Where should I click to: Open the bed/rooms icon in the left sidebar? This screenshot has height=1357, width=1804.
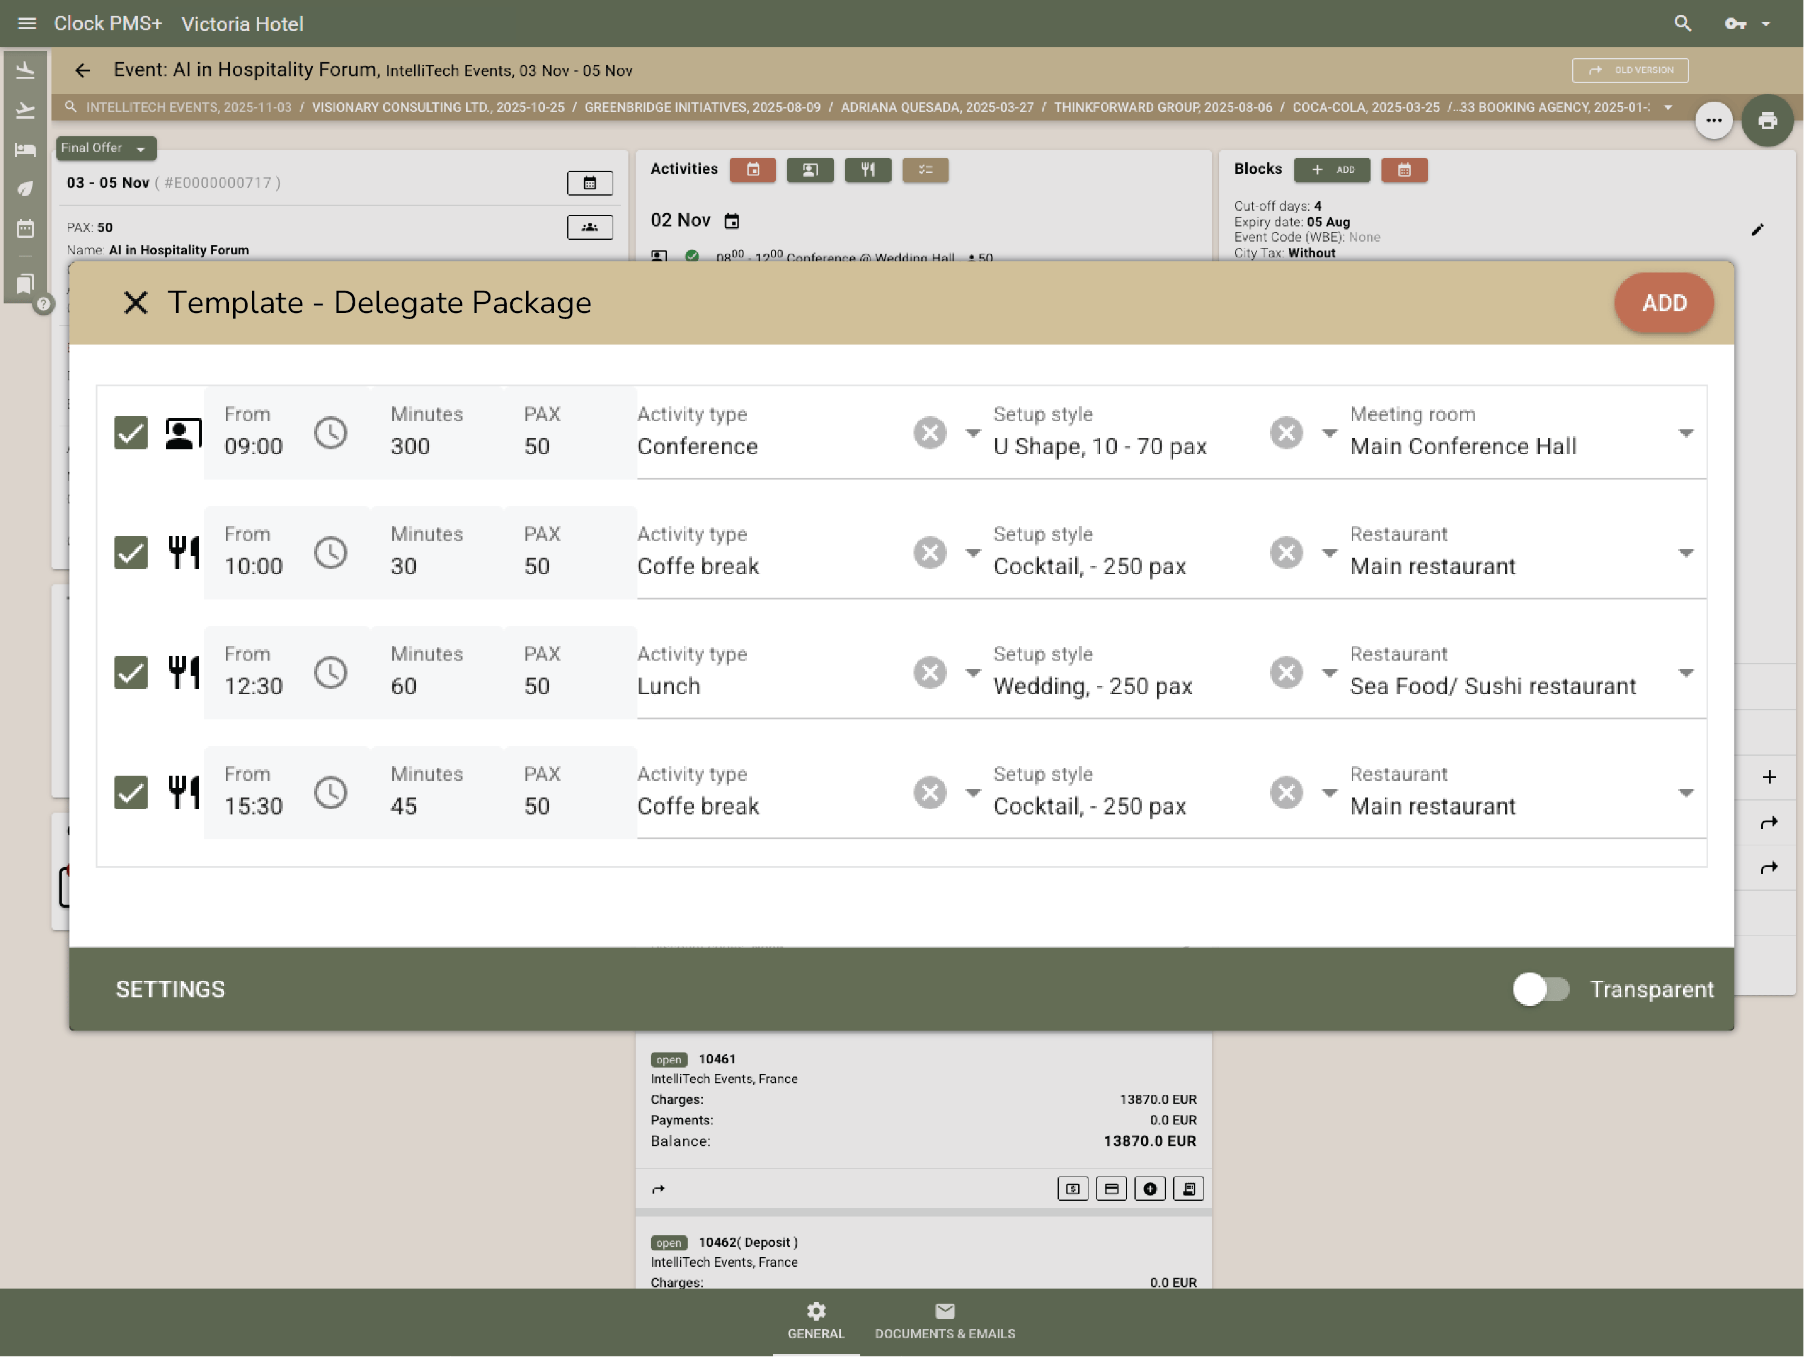(25, 150)
